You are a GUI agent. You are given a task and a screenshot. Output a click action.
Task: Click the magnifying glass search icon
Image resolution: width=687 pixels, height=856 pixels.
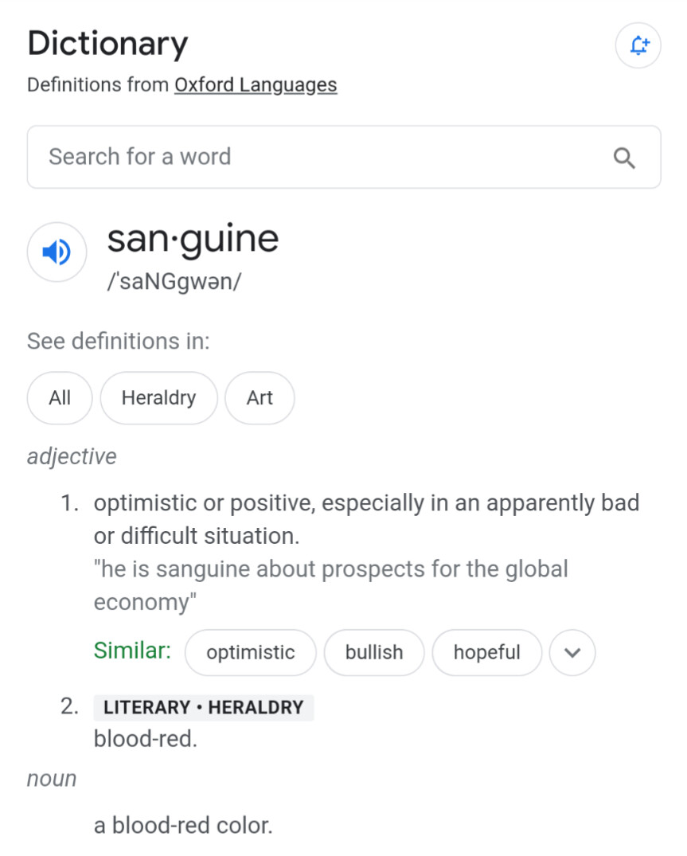[623, 158]
